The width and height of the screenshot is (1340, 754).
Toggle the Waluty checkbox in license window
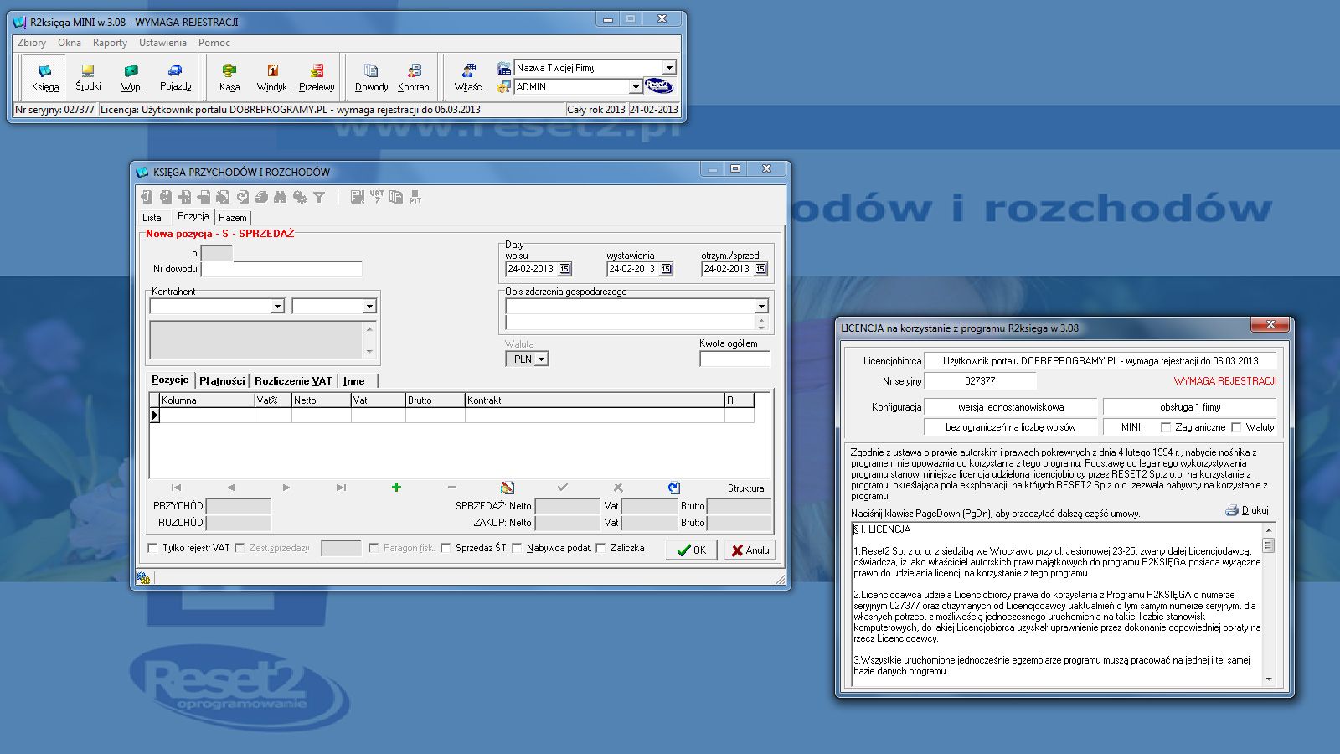(x=1236, y=427)
